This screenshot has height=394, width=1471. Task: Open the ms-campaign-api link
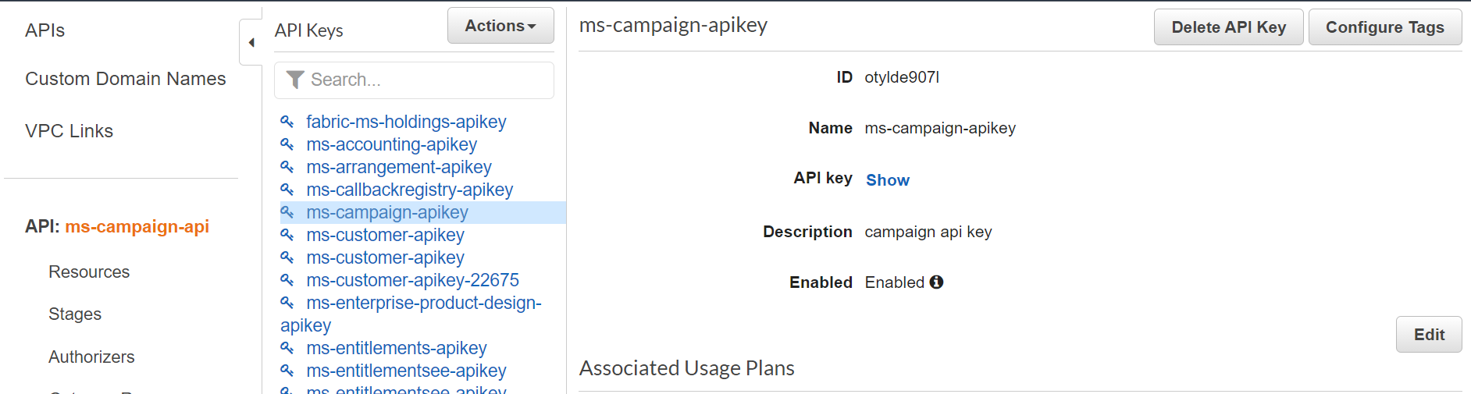(137, 226)
